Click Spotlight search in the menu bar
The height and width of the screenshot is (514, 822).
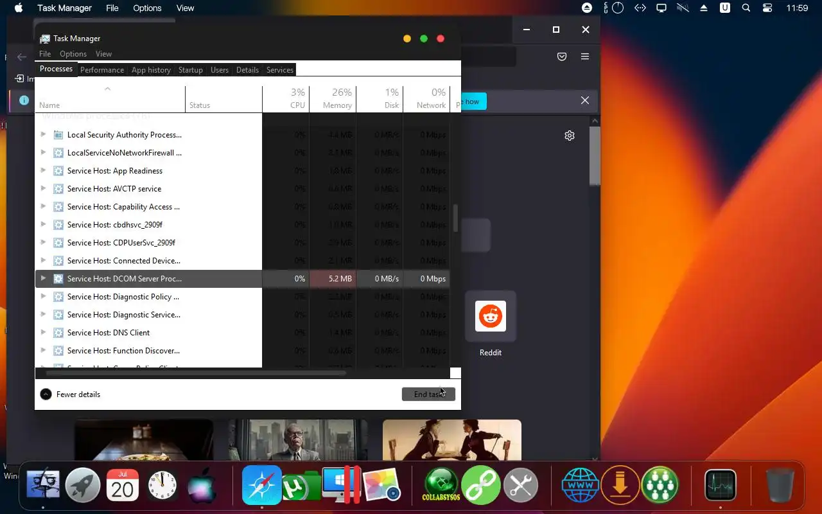746,8
